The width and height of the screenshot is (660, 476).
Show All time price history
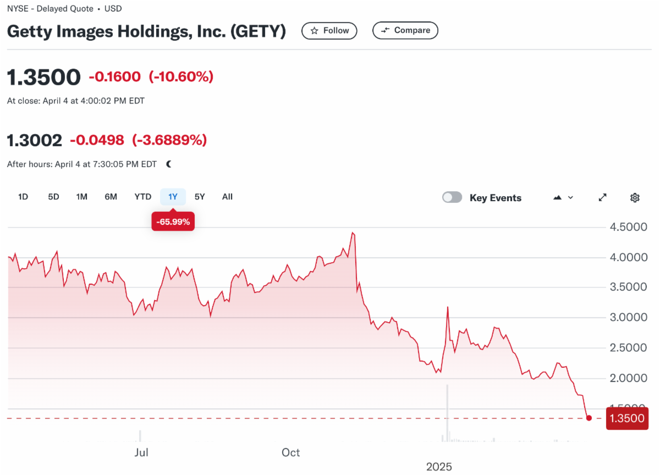[x=227, y=197]
